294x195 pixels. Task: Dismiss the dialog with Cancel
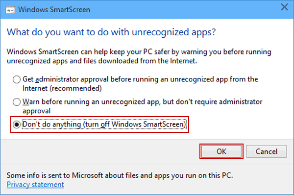(x=266, y=151)
